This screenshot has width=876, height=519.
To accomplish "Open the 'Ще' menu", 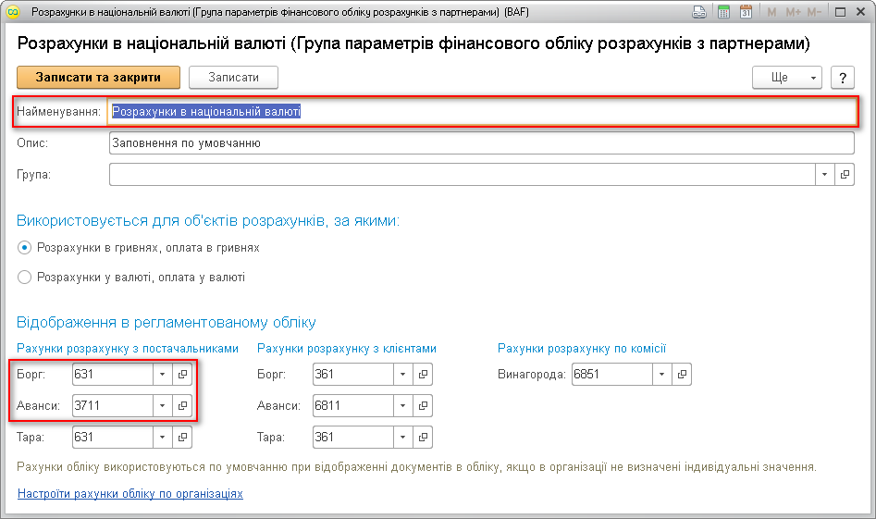I will tap(787, 78).
